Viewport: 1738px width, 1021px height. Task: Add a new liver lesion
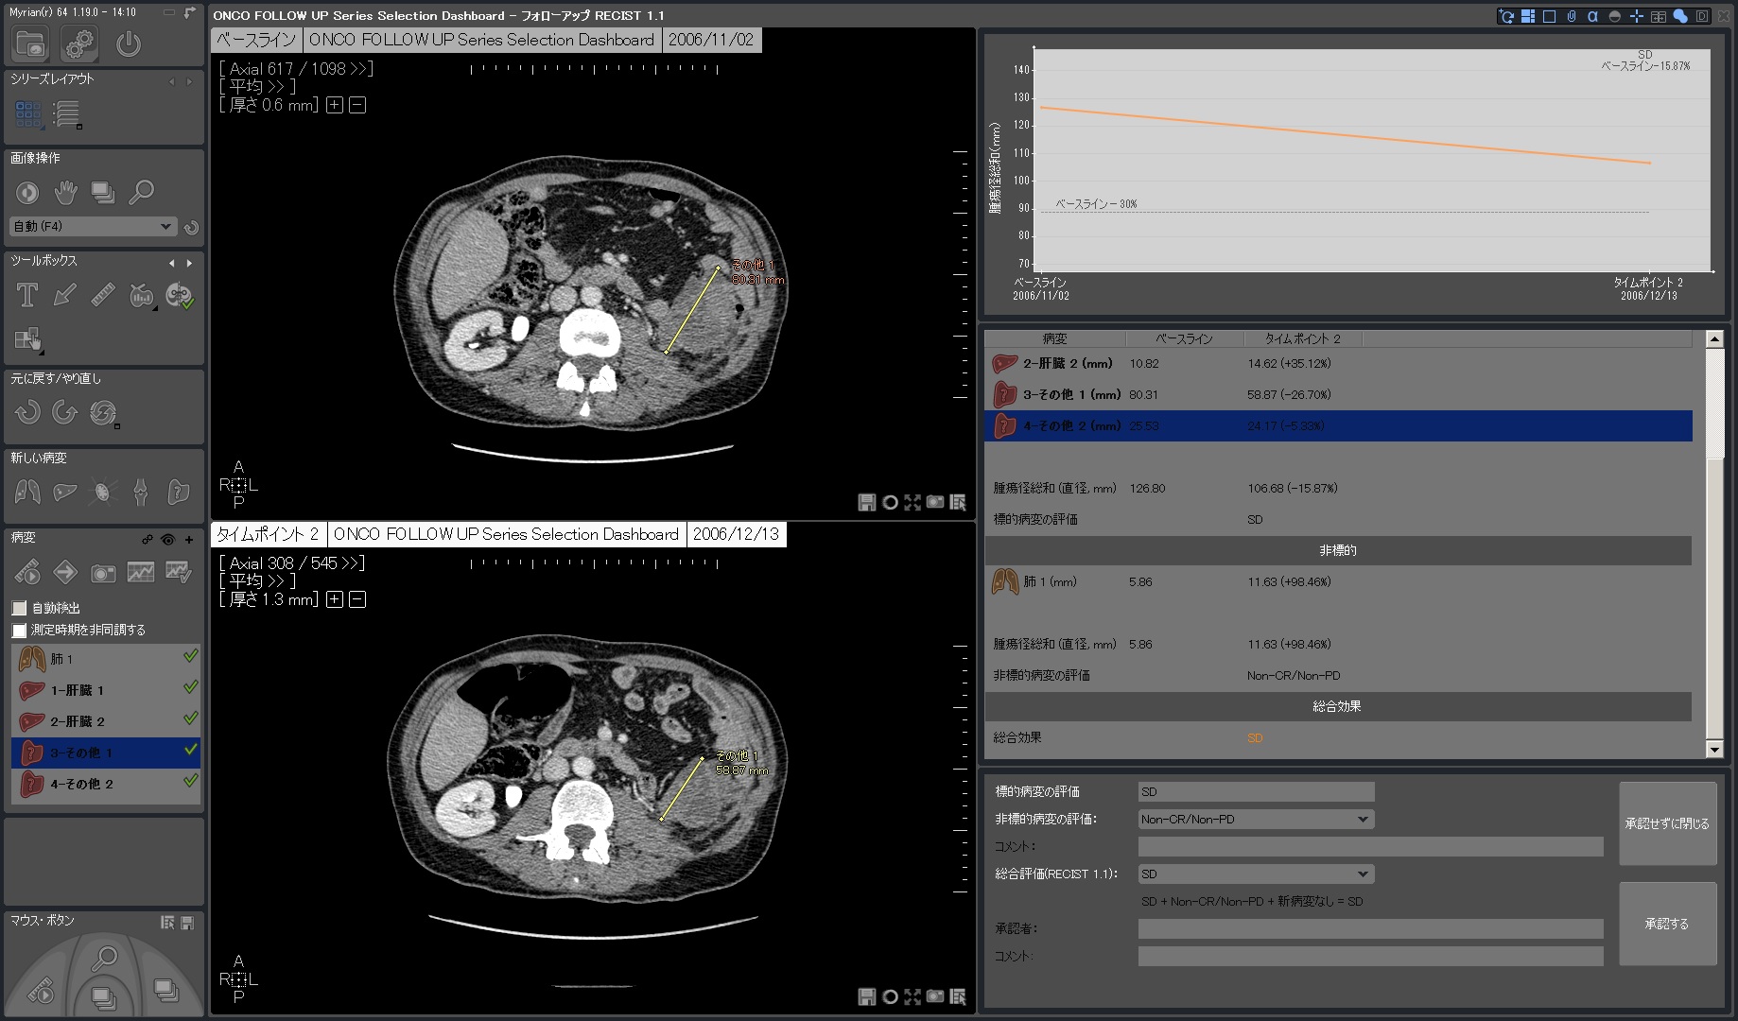tap(65, 492)
